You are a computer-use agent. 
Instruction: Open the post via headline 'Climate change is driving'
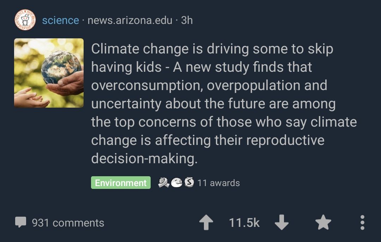pos(212,49)
